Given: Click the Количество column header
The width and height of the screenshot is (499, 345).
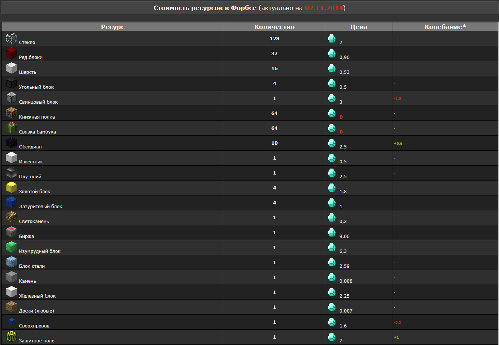Looking at the screenshot, I should tap(274, 27).
